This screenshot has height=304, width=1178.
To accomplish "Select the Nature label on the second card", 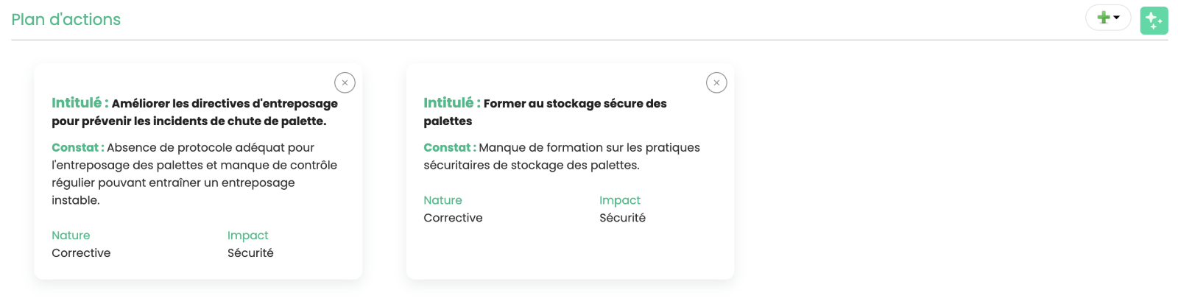I will [442, 200].
